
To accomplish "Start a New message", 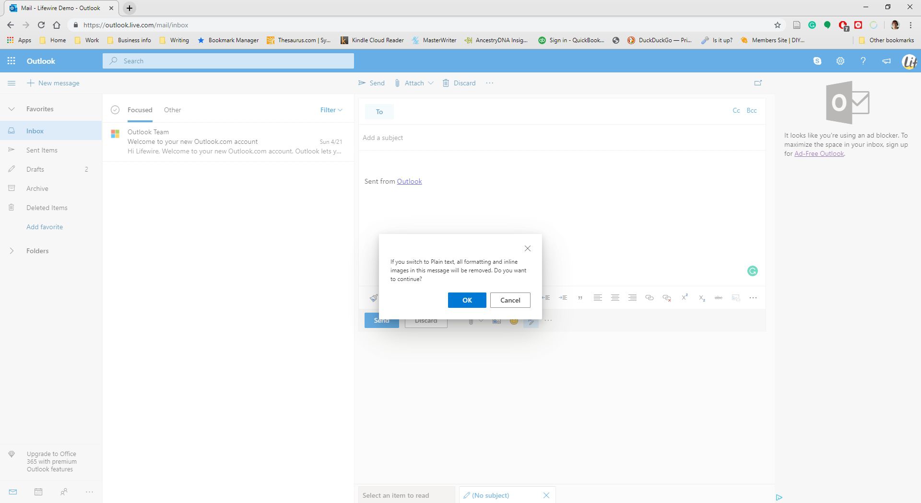I will click(53, 83).
